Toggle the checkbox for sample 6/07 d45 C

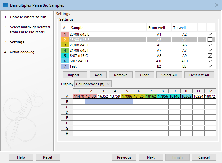pos(210,56)
